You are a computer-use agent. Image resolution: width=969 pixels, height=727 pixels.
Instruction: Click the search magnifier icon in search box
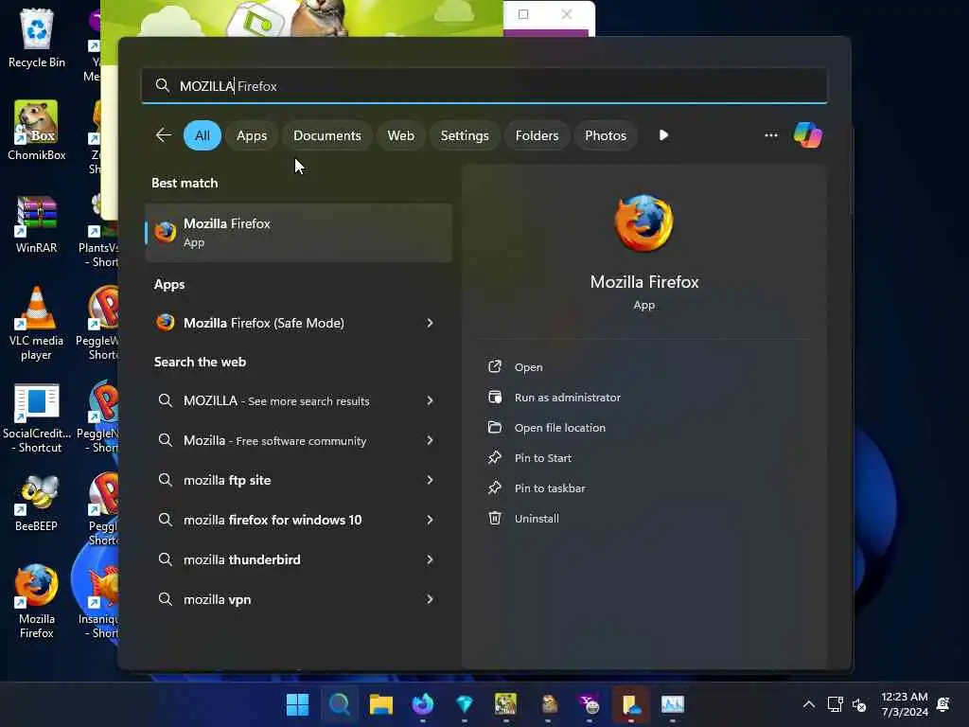pos(162,85)
